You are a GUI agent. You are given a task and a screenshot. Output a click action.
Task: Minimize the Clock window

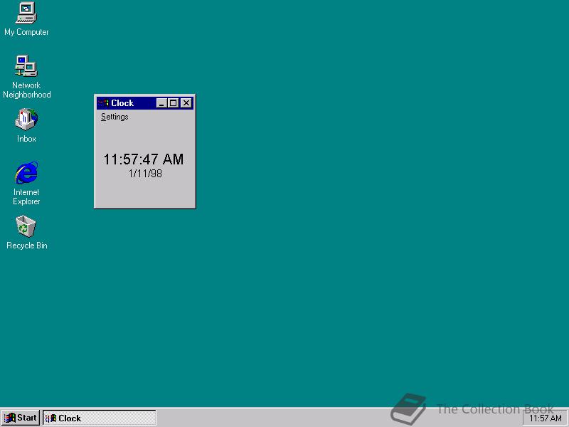(162, 103)
